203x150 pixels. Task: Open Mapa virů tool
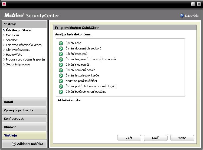pos(12,35)
